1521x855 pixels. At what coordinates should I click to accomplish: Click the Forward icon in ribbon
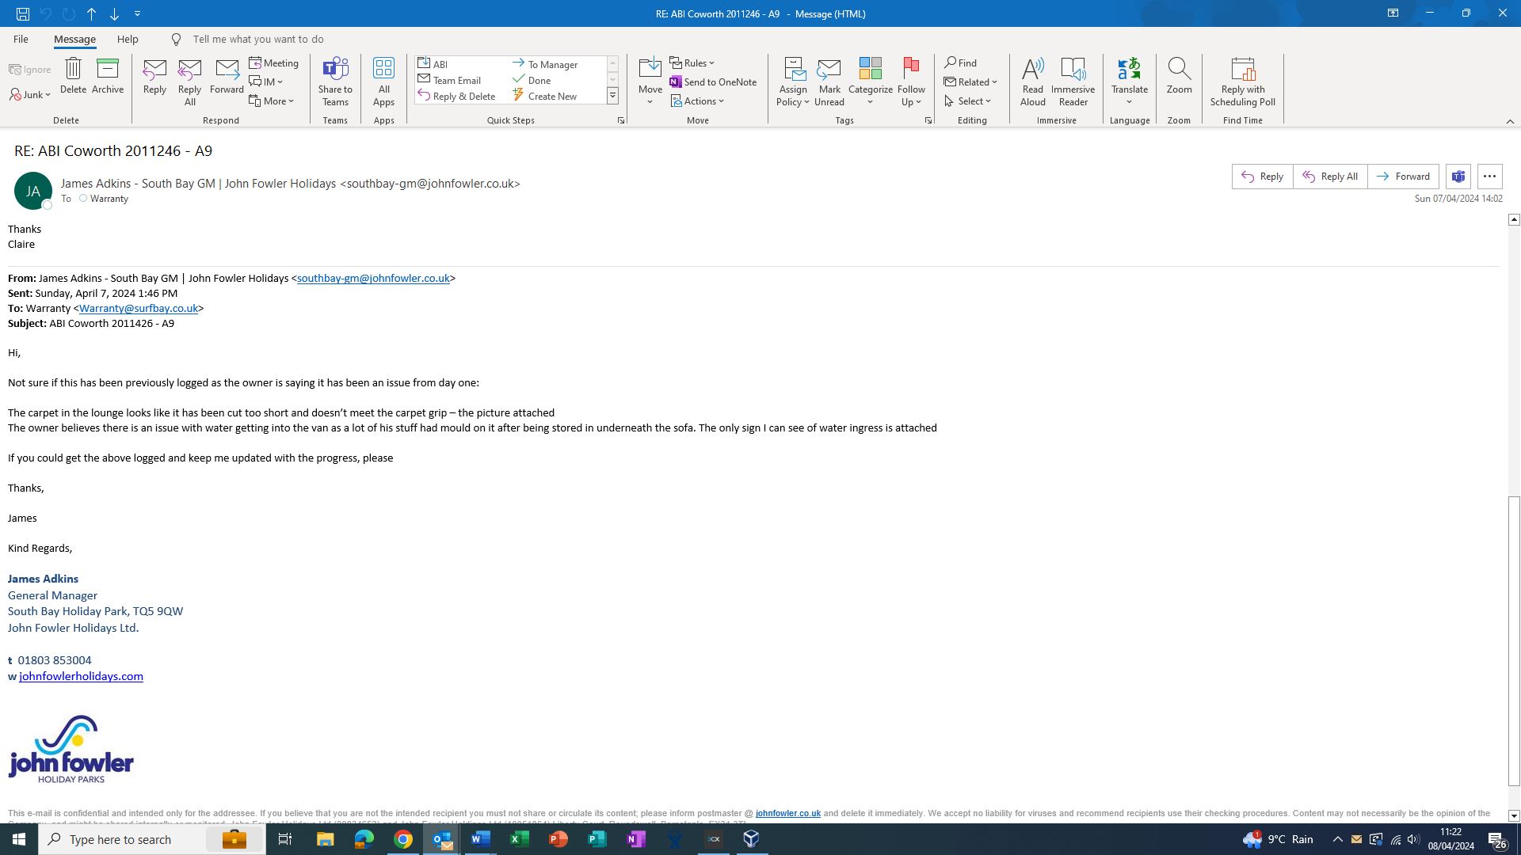point(227,70)
